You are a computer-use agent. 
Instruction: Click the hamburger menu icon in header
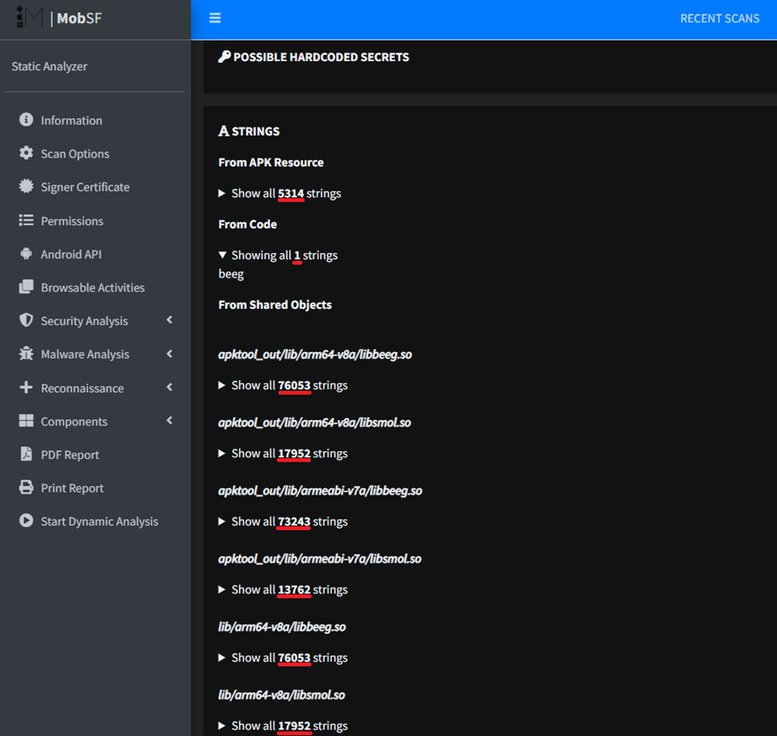[215, 18]
